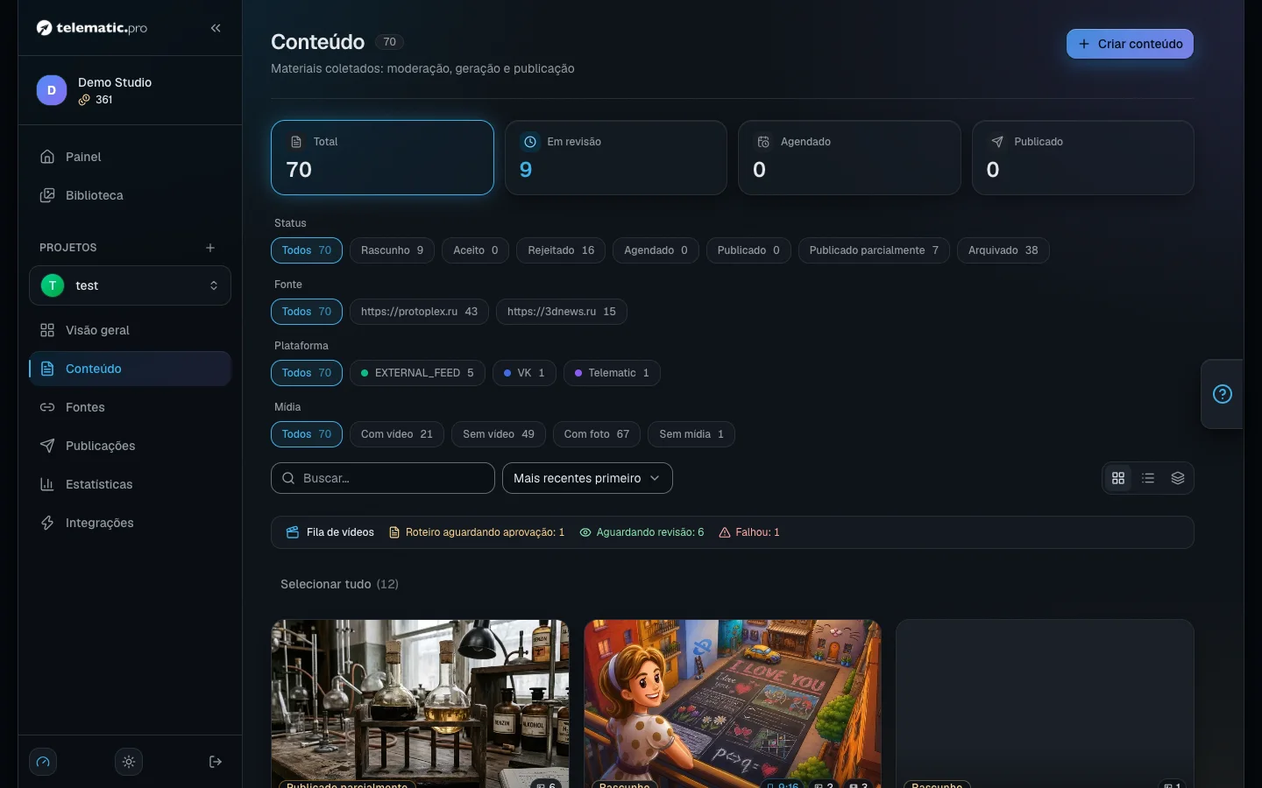Viewport: 1262px width, 788px height.
Task: Open Visão geral in the sidebar
Action: pos(130,330)
